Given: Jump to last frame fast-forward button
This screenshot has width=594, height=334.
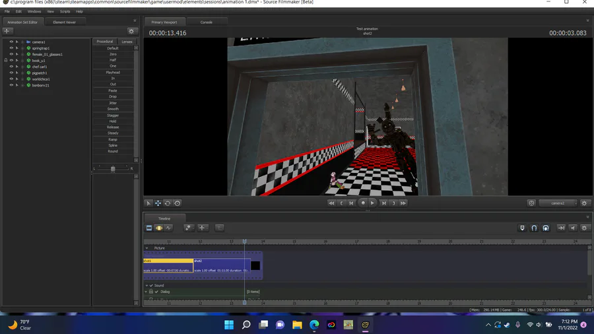Looking at the screenshot, I should [x=403, y=203].
